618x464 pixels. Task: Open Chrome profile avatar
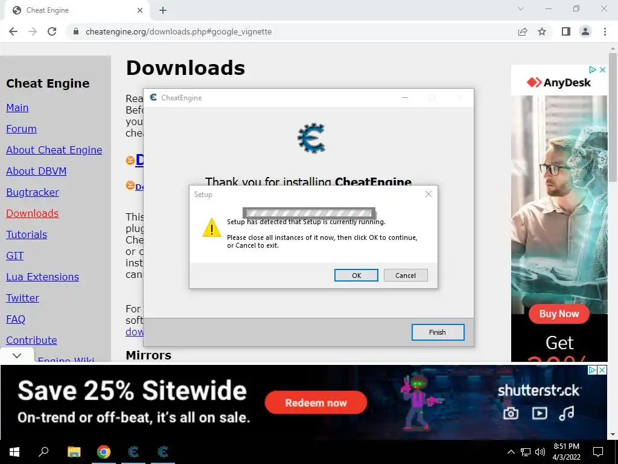(x=585, y=31)
